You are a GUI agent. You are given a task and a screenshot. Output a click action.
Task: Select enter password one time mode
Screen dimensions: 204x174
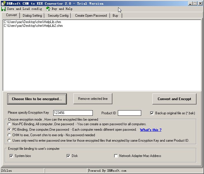[9, 141]
